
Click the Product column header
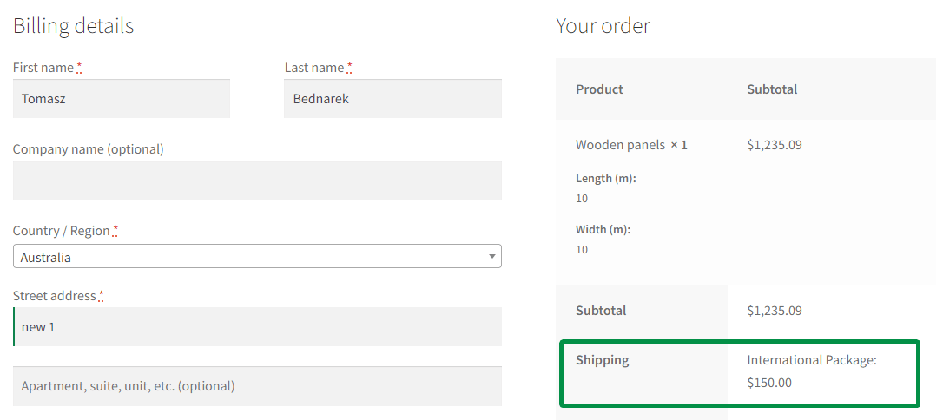599,89
